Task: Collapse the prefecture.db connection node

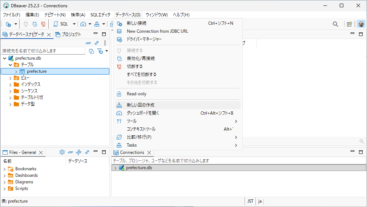Action: pos(4,58)
